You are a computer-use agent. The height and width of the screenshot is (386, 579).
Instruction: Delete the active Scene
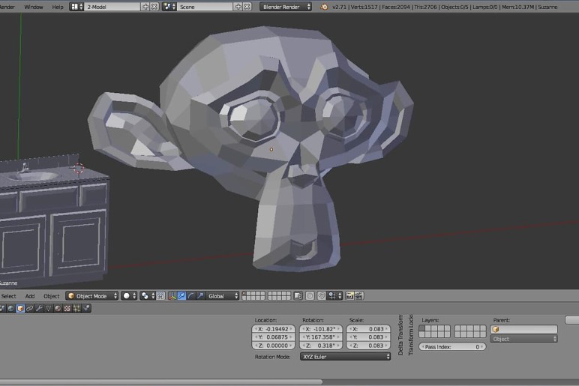tap(247, 7)
